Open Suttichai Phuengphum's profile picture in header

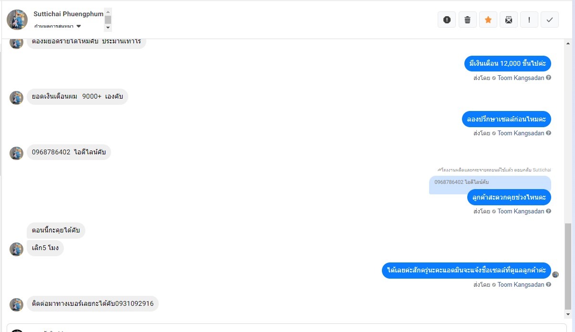[x=17, y=20]
